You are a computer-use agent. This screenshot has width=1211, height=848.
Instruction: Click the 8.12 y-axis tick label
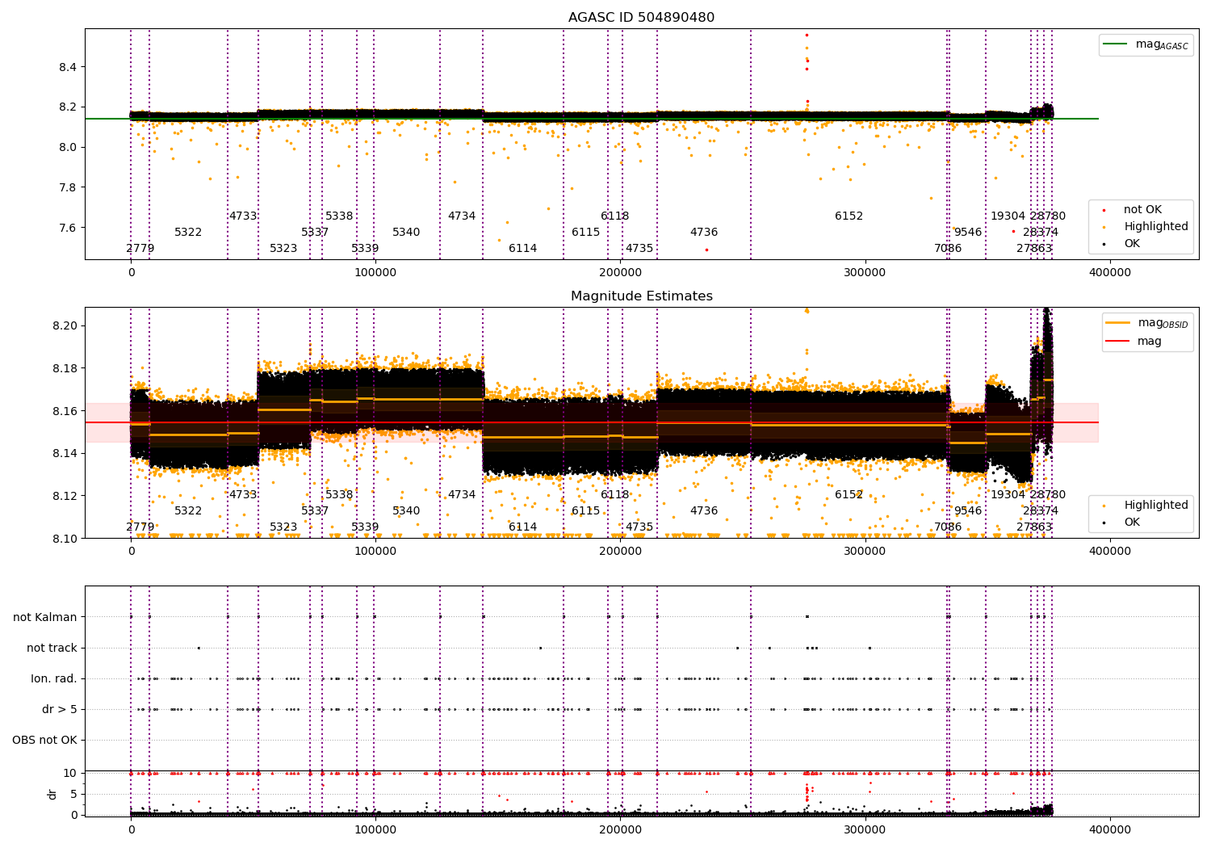[x=65, y=497]
